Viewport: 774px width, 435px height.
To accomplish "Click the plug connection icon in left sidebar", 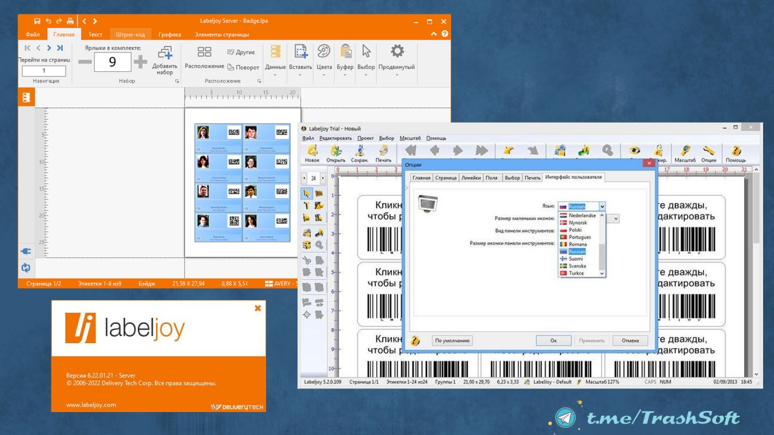I will (x=26, y=251).
